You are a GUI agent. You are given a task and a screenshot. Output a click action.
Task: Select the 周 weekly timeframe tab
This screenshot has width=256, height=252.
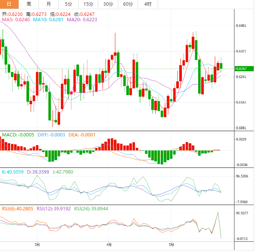point(29,4)
